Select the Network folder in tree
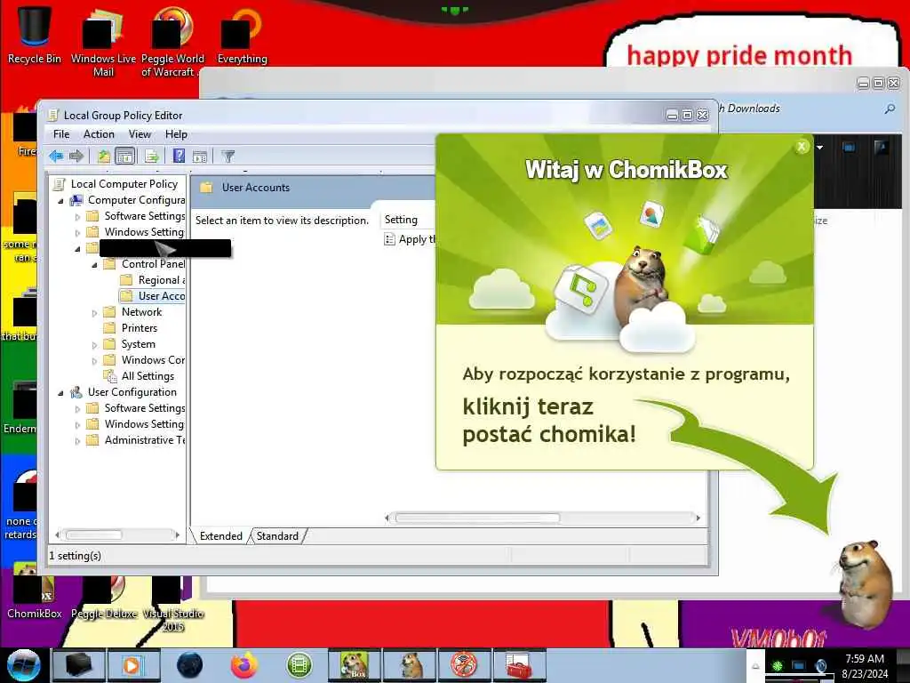 click(133, 312)
